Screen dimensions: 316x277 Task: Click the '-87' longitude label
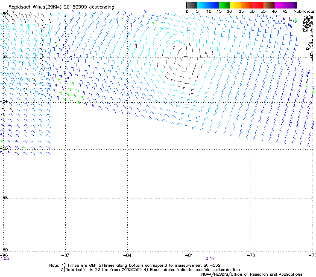coord(65,255)
